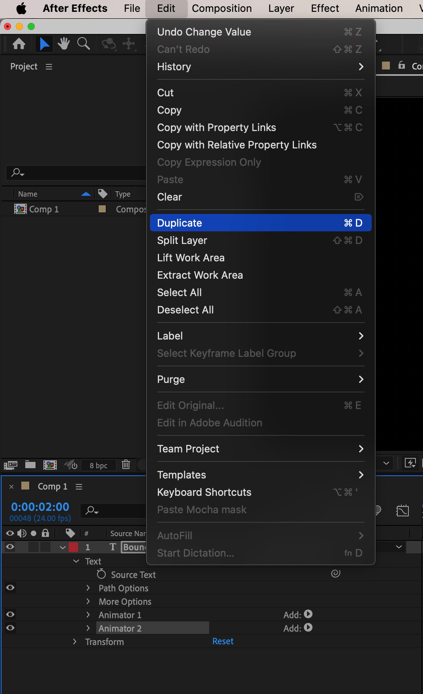
Task: Click the Reset link for Transform
Action: pos(223,641)
